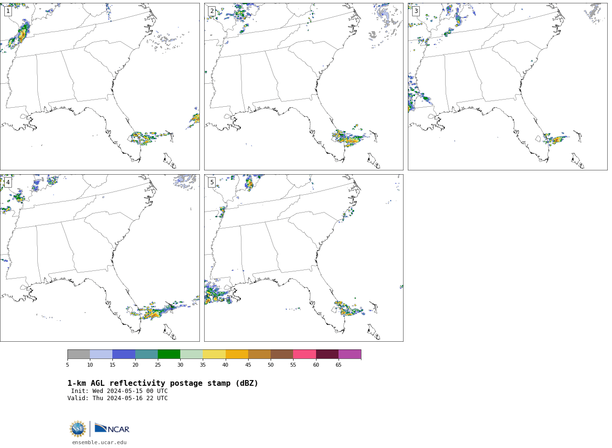The height and width of the screenshot is (448, 612).
Task: Click the yellow 35-40 dBZ swatch
Action: [214, 354]
